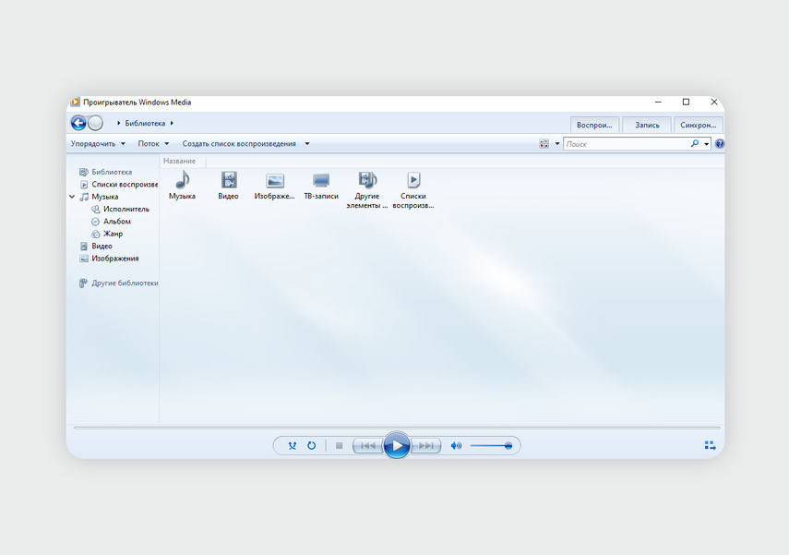This screenshot has width=789, height=555.
Task: Select Библиотека in the navigation tree
Action: (x=112, y=172)
